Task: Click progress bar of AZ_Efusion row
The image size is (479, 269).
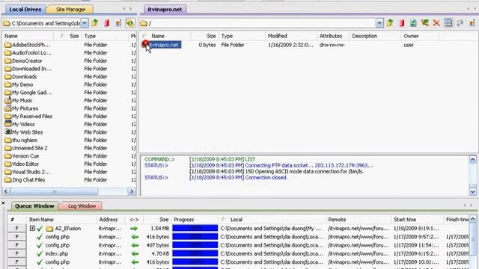Action: click(195, 228)
